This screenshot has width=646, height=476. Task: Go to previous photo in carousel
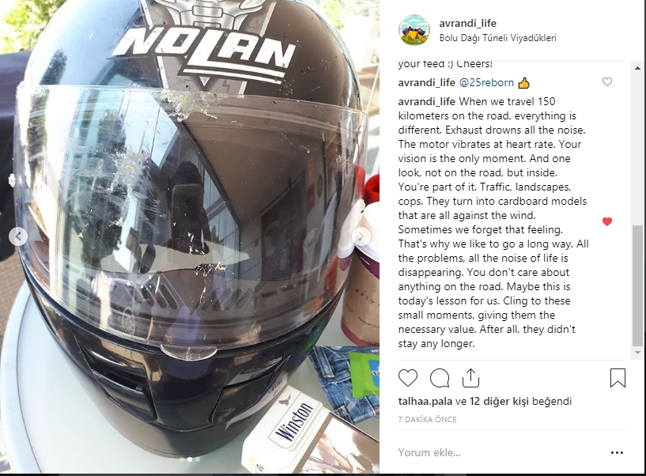18,236
